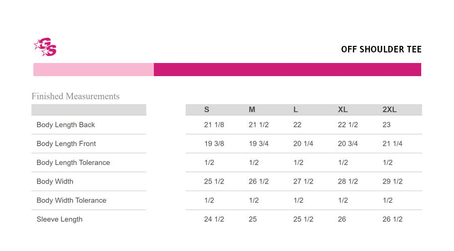This screenshot has width=454, height=251.
Task: Select the S size column header
Action: tap(206, 109)
